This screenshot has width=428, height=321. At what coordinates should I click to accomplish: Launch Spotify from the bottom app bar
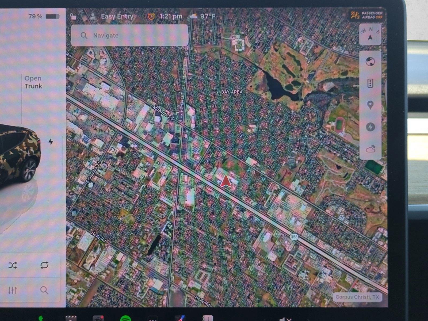[125, 319]
